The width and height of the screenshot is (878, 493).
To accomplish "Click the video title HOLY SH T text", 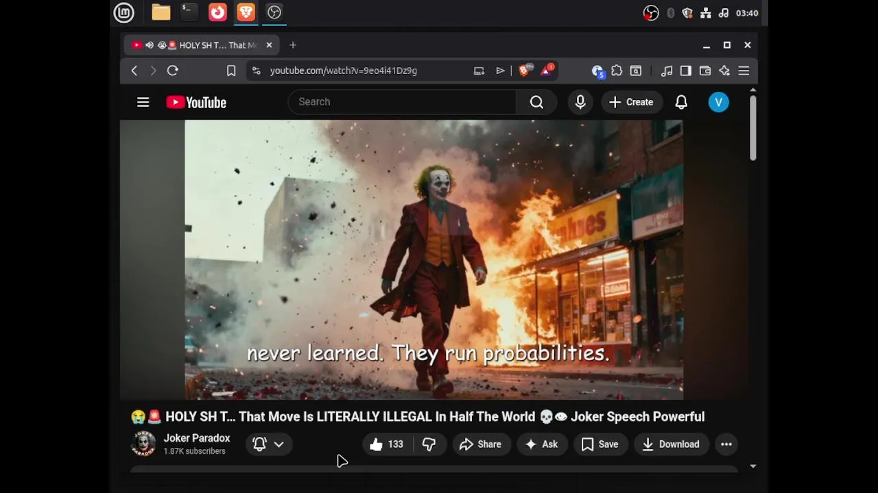I will click(418, 416).
